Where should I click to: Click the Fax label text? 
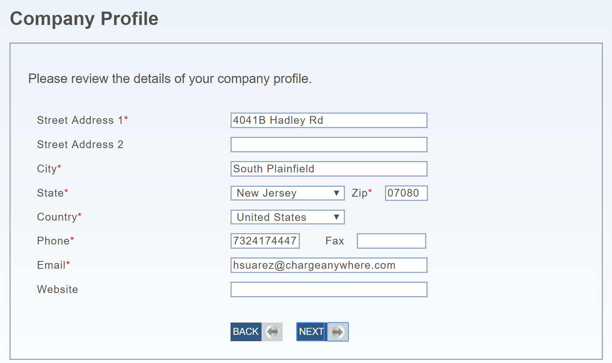click(x=334, y=241)
